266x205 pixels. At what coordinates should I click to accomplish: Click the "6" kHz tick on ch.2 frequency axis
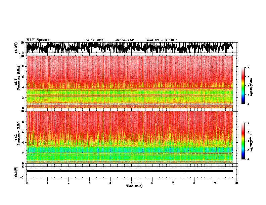pos(24,132)
